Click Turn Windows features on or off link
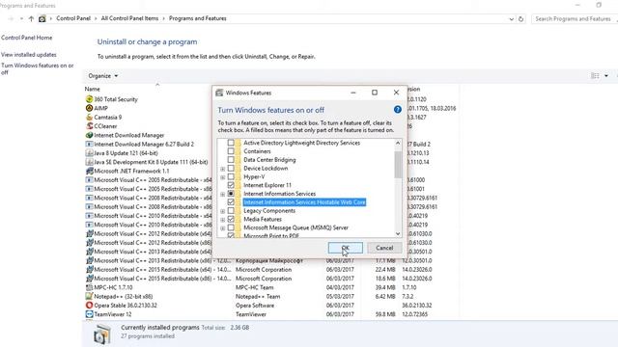618x347 pixels. [x=38, y=68]
